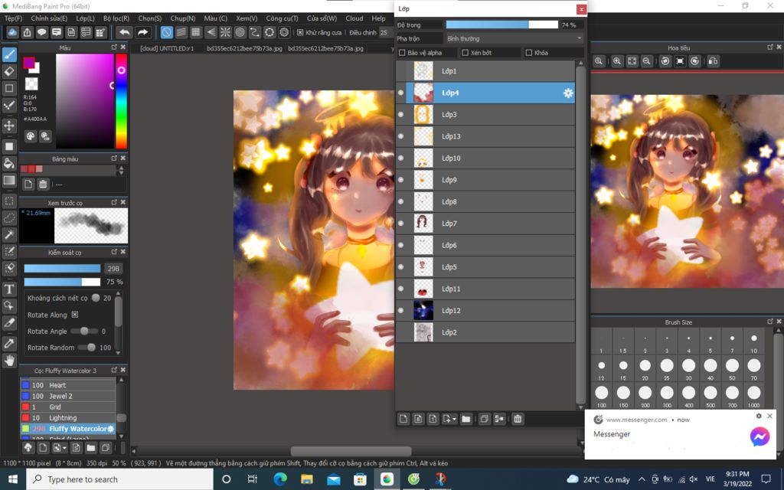784x490 pixels.
Task: Delete the selected layer with trash icon
Action: click(518, 419)
